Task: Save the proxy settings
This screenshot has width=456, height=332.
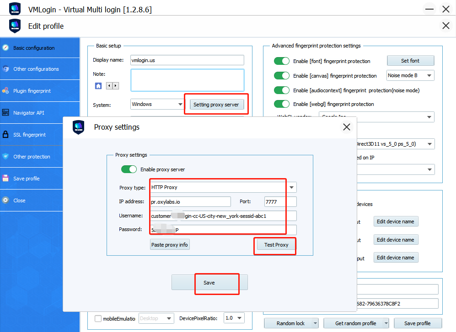Action: pyautogui.click(x=209, y=283)
